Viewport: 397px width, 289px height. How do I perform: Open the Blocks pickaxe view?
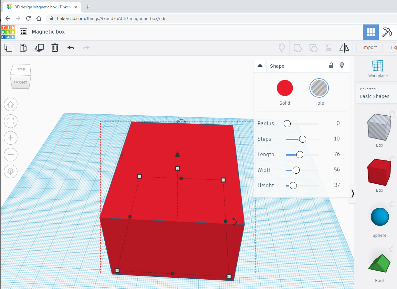tap(387, 32)
